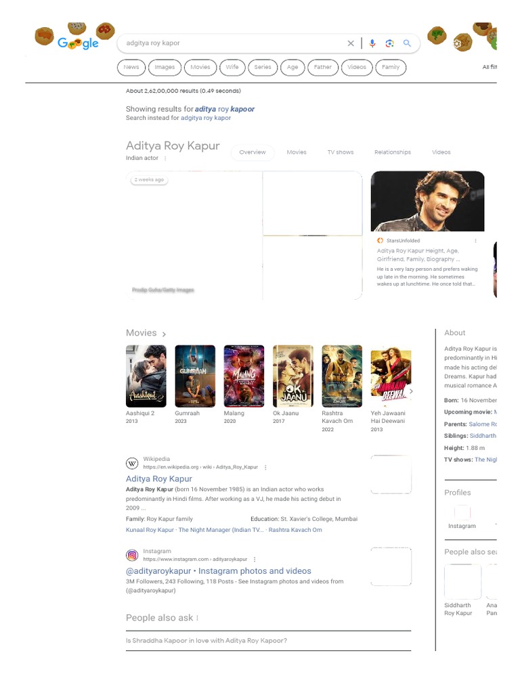This screenshot has width=520, height=693.
Task: Open the Relationships knowledge panel tab
Action: coord(393,152)
